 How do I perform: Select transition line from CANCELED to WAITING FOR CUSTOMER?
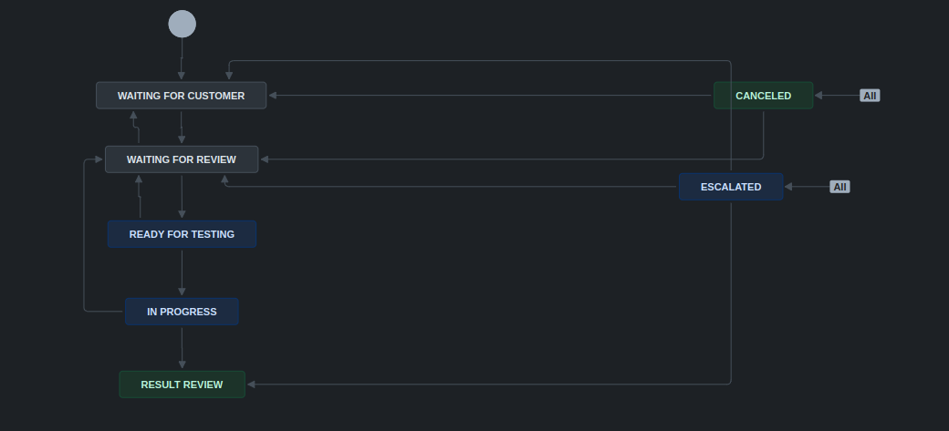[493, 96]
